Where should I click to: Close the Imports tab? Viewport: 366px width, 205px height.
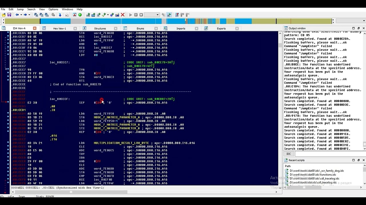[196, 28]
